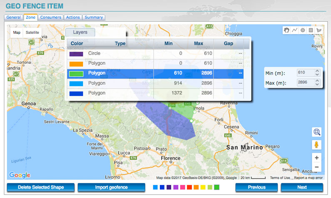Select the hand pan tool
Screen dimensions: 331x198
click(286, 30)
